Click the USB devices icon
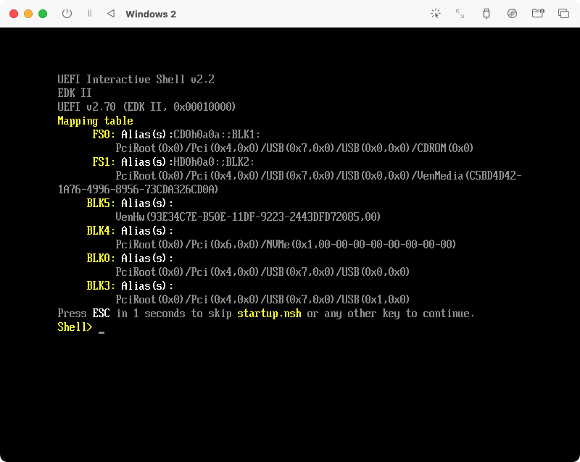This screenshot has width=580, height=462. [x=486, y=13]
